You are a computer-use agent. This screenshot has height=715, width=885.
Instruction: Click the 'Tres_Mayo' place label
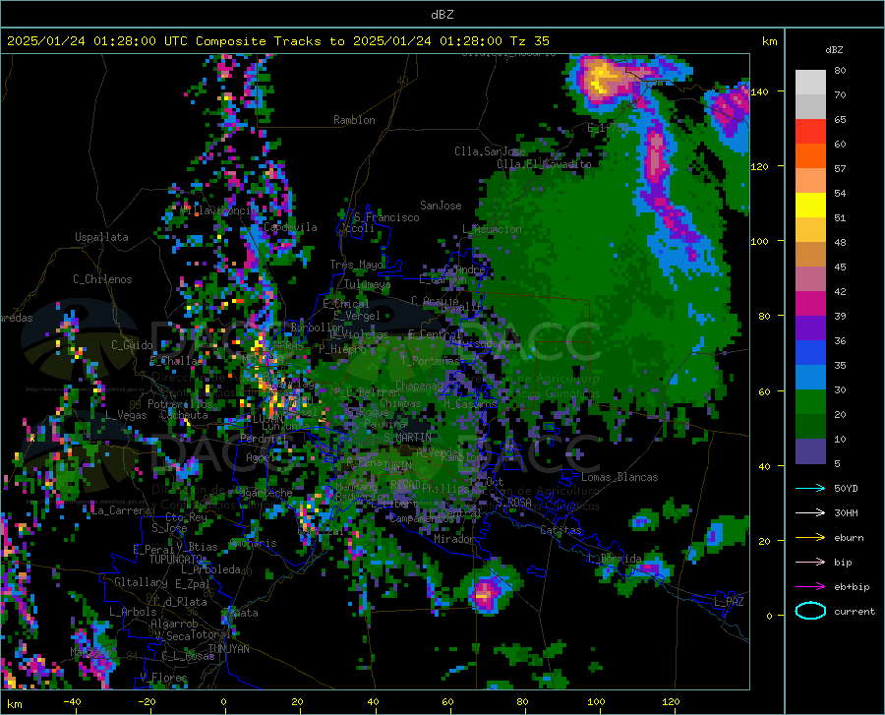356,265
